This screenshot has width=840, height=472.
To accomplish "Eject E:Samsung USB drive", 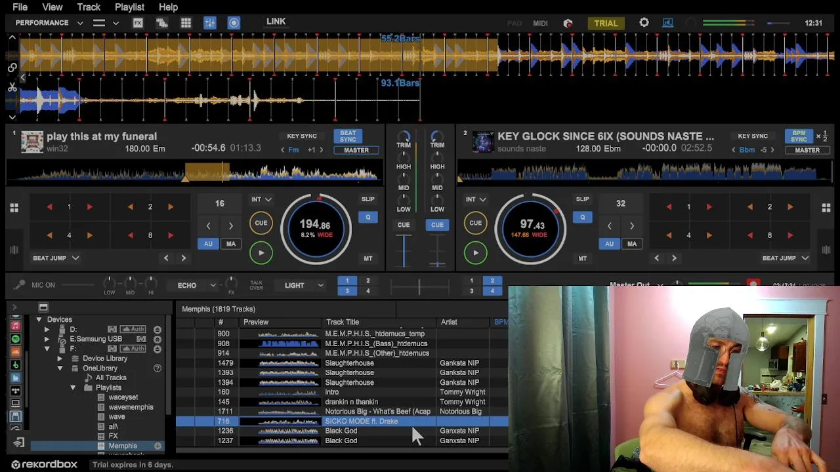I will pyautogui.click(x=157, y=339).
